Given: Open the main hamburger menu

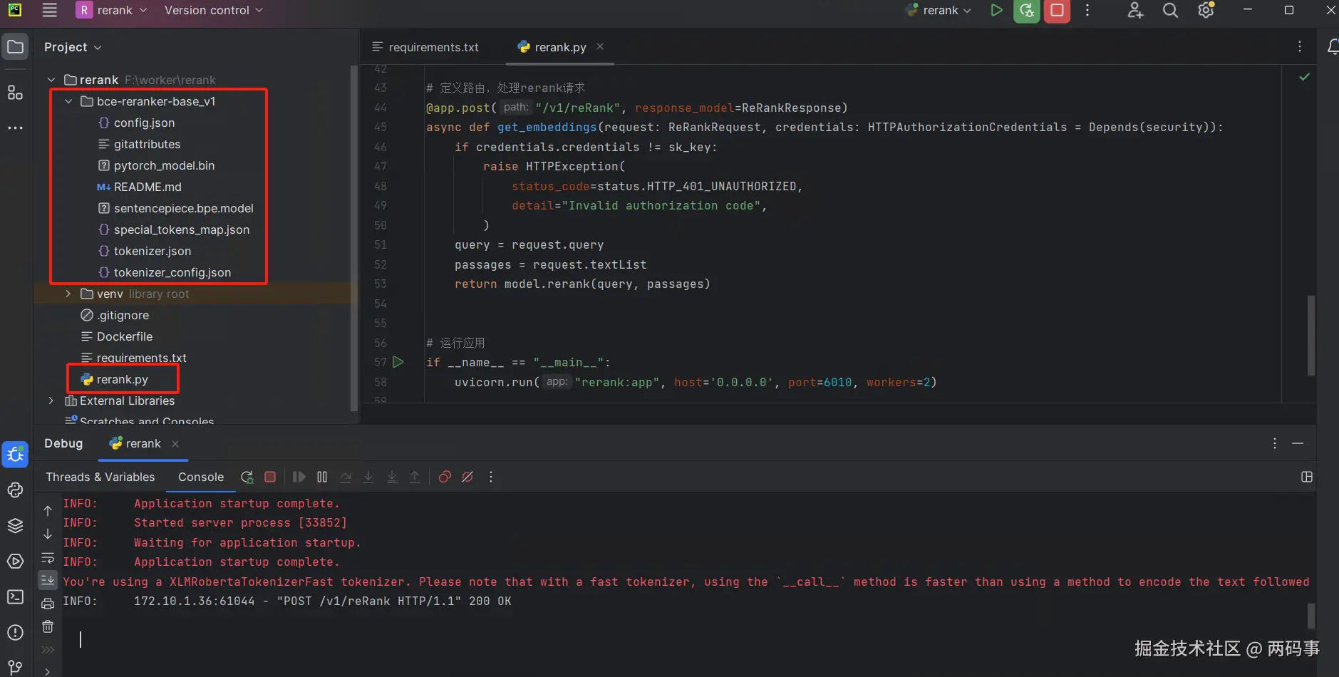Looking at the screenshot, I should [49, 10].
